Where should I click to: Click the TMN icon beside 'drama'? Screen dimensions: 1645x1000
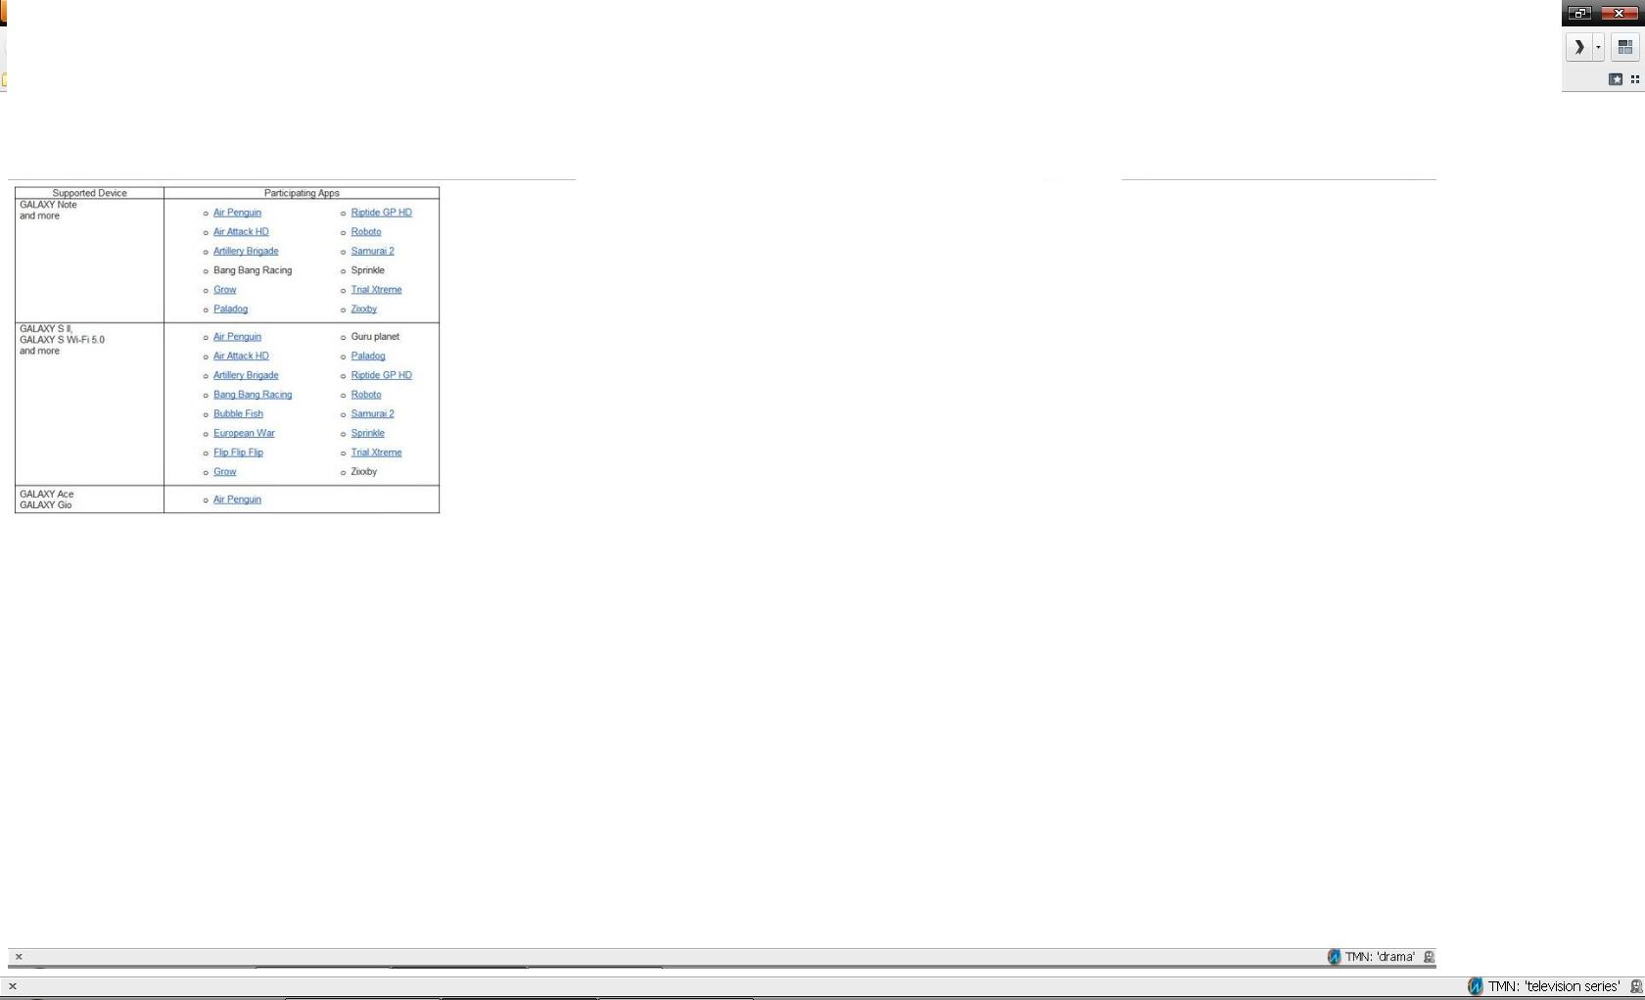(1334, 957)
